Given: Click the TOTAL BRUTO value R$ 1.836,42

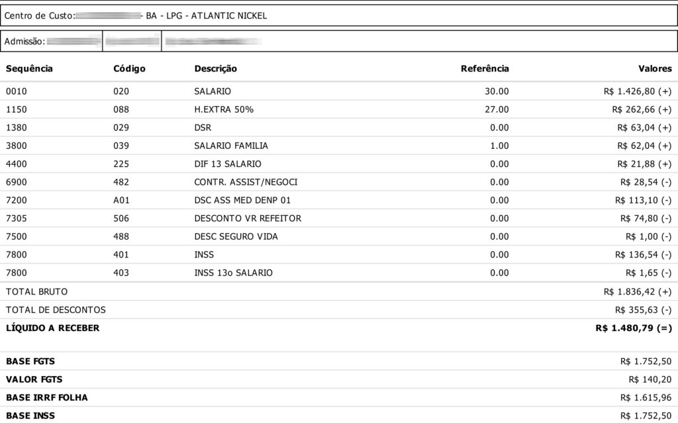Looking at the screenshot, I should 637,291.
